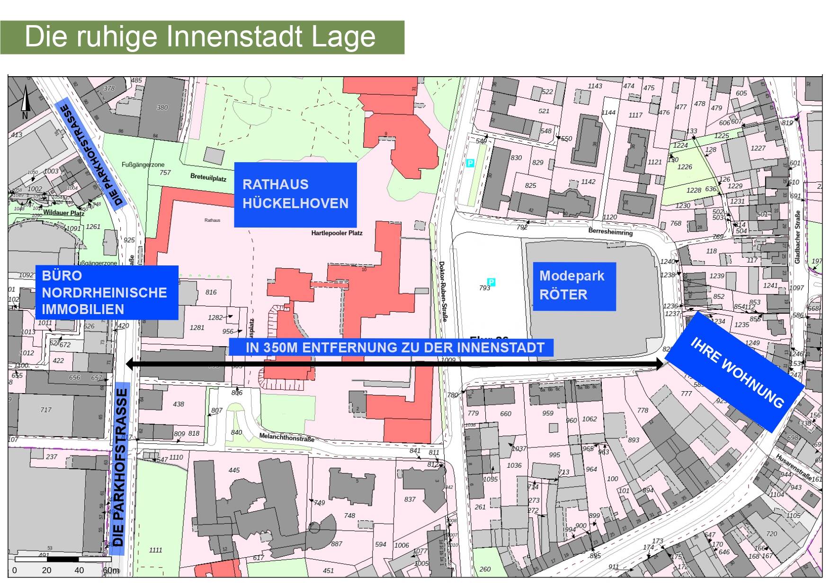This screenshot has width=831, height=587.
Task: Click the parking icon near parcel 549
Action: 470,163
